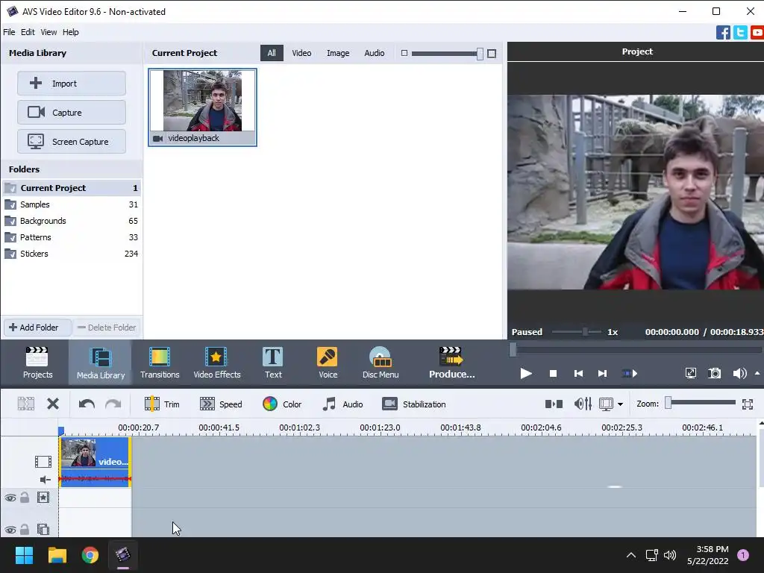Click the Screen Capture button
This screenshot has height=573, width=764.
tap(72, 142)
